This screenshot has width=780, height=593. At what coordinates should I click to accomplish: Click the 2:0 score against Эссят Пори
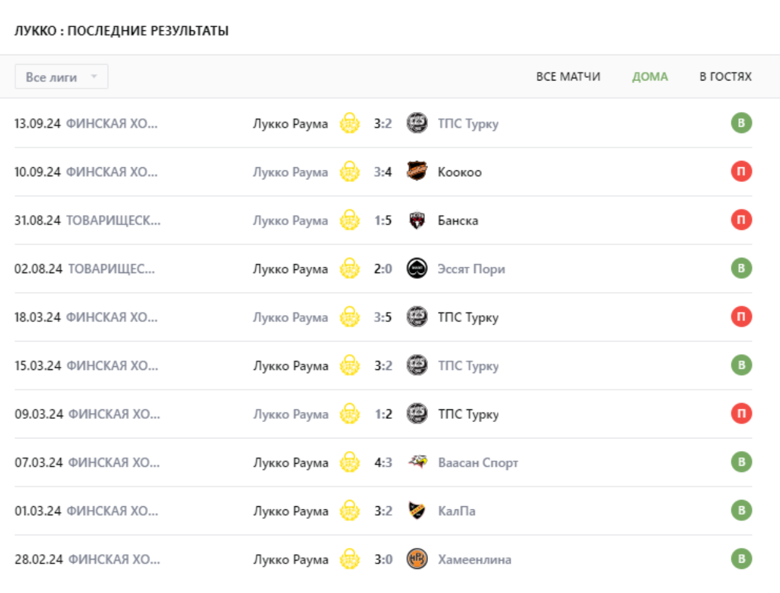(x=383, y=269)
